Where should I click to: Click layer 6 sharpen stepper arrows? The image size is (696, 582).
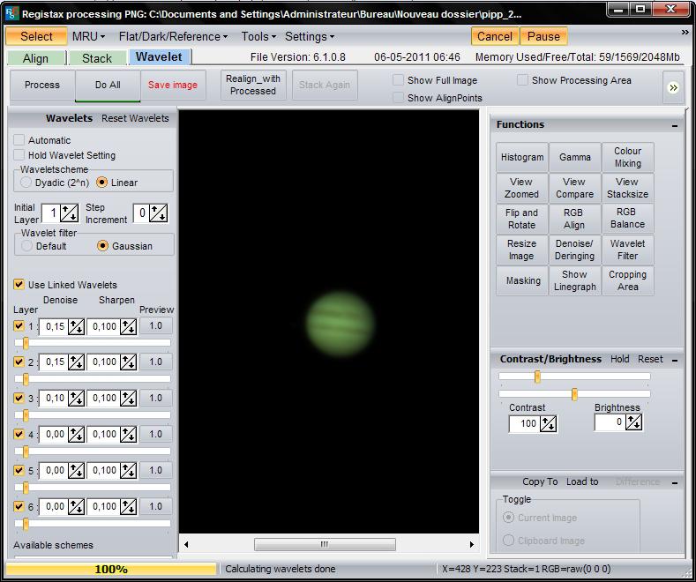point(129,506)
